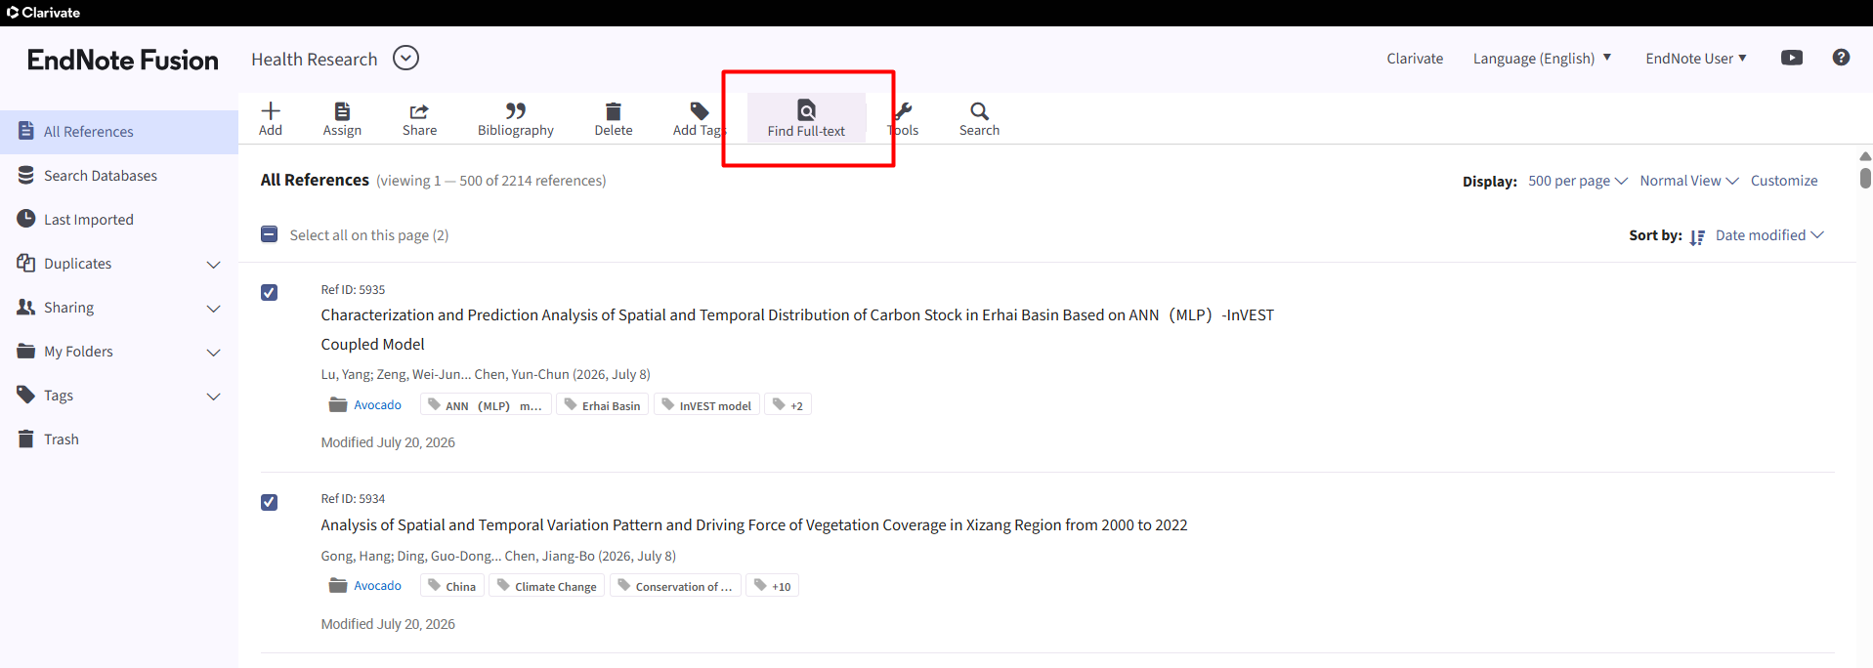Click the Health Research dropdown circle
This screenshot has width=1873, height=668.
point(405,59)
